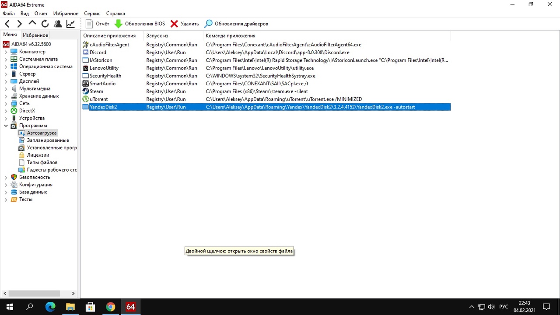The height and width of the screenshot is (315, 560).
Task: Select the IAStorIcon startup entry
Action: click(266, 60)
